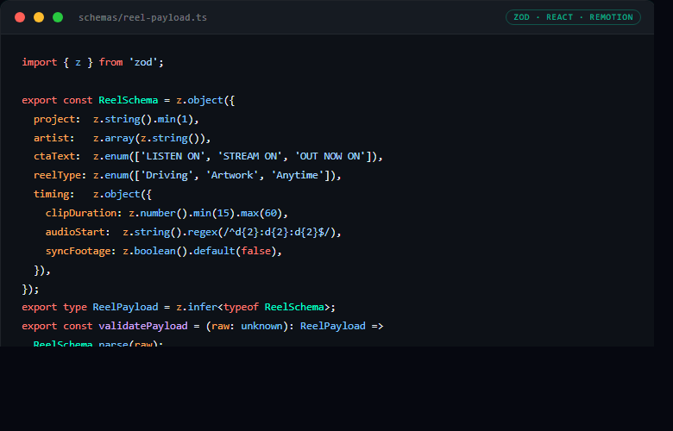The height and width of the screenshot is (431, 673).
Task: Click the 'Anytime' enum value
Action: pos(297,175)
